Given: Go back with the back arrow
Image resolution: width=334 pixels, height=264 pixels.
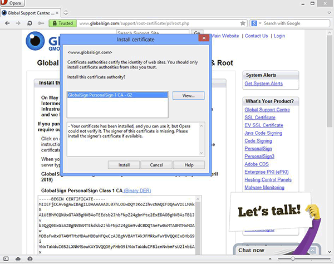Looking at the screenshot, I should tap(7, 23).
